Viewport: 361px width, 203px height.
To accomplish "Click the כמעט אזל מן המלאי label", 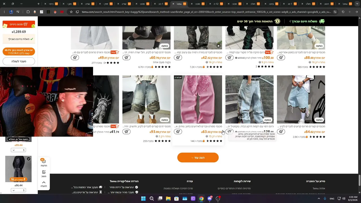I will pos(19,139).
